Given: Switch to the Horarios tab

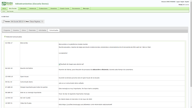Looking at the screenshot, I should click(16, 30).
